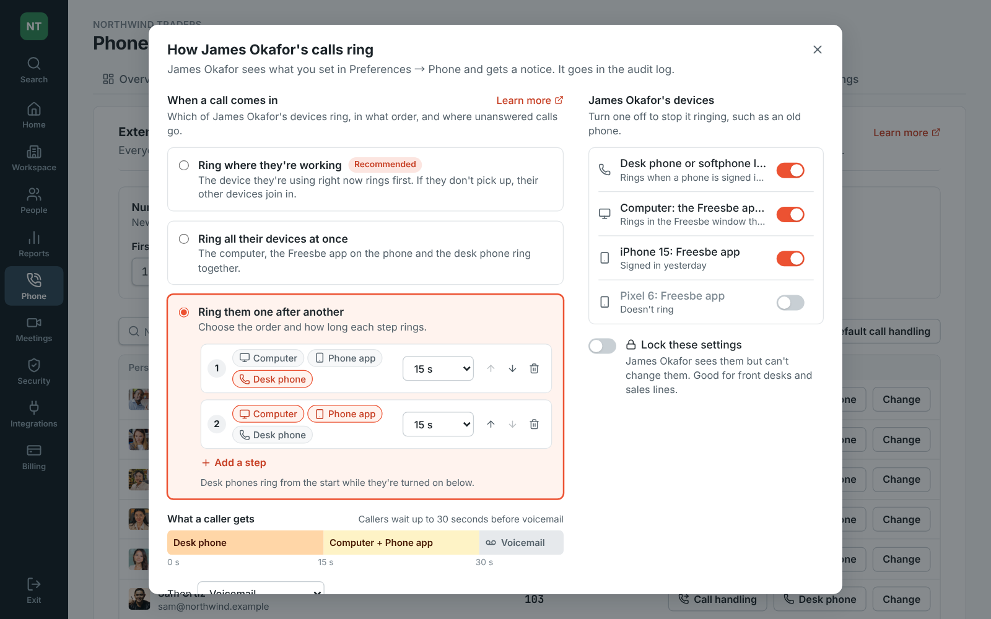The height and width of the screenshot is (619, 991).
Task: Disable iPhone 15 Freesbe app ringing
Action: (x=790, y=258)
